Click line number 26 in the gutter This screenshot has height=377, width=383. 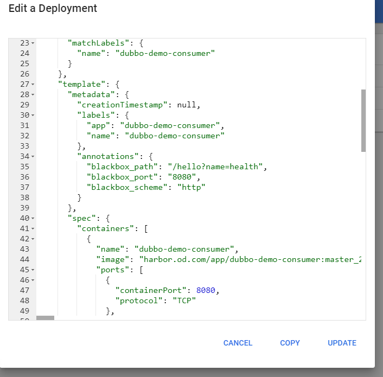pyautogui.click(x=24, y=74)
